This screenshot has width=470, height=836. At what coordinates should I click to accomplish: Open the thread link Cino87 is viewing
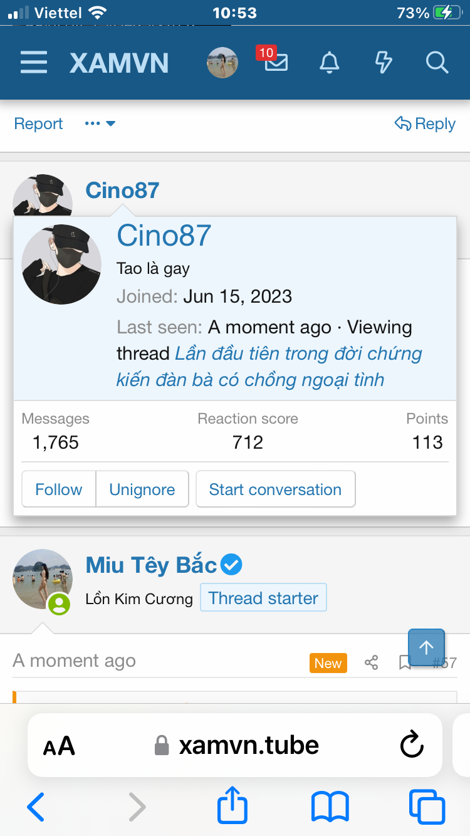coord(269,367)
